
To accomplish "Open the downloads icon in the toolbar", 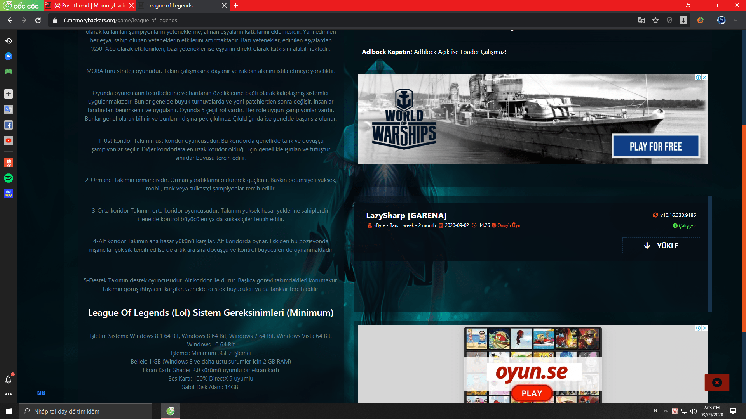I will (x=683, y=20).
